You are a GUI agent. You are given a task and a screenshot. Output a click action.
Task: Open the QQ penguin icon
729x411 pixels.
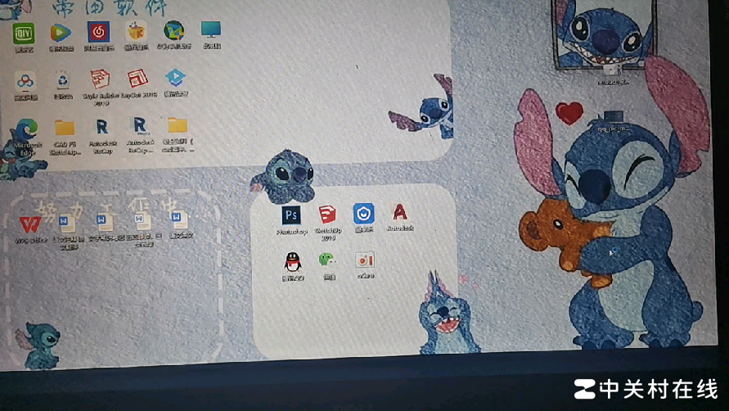coord(292,262)
